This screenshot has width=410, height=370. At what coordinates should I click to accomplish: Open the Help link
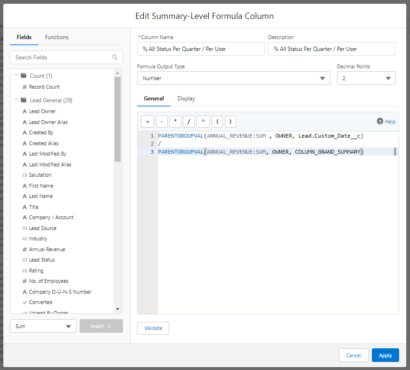390,122
